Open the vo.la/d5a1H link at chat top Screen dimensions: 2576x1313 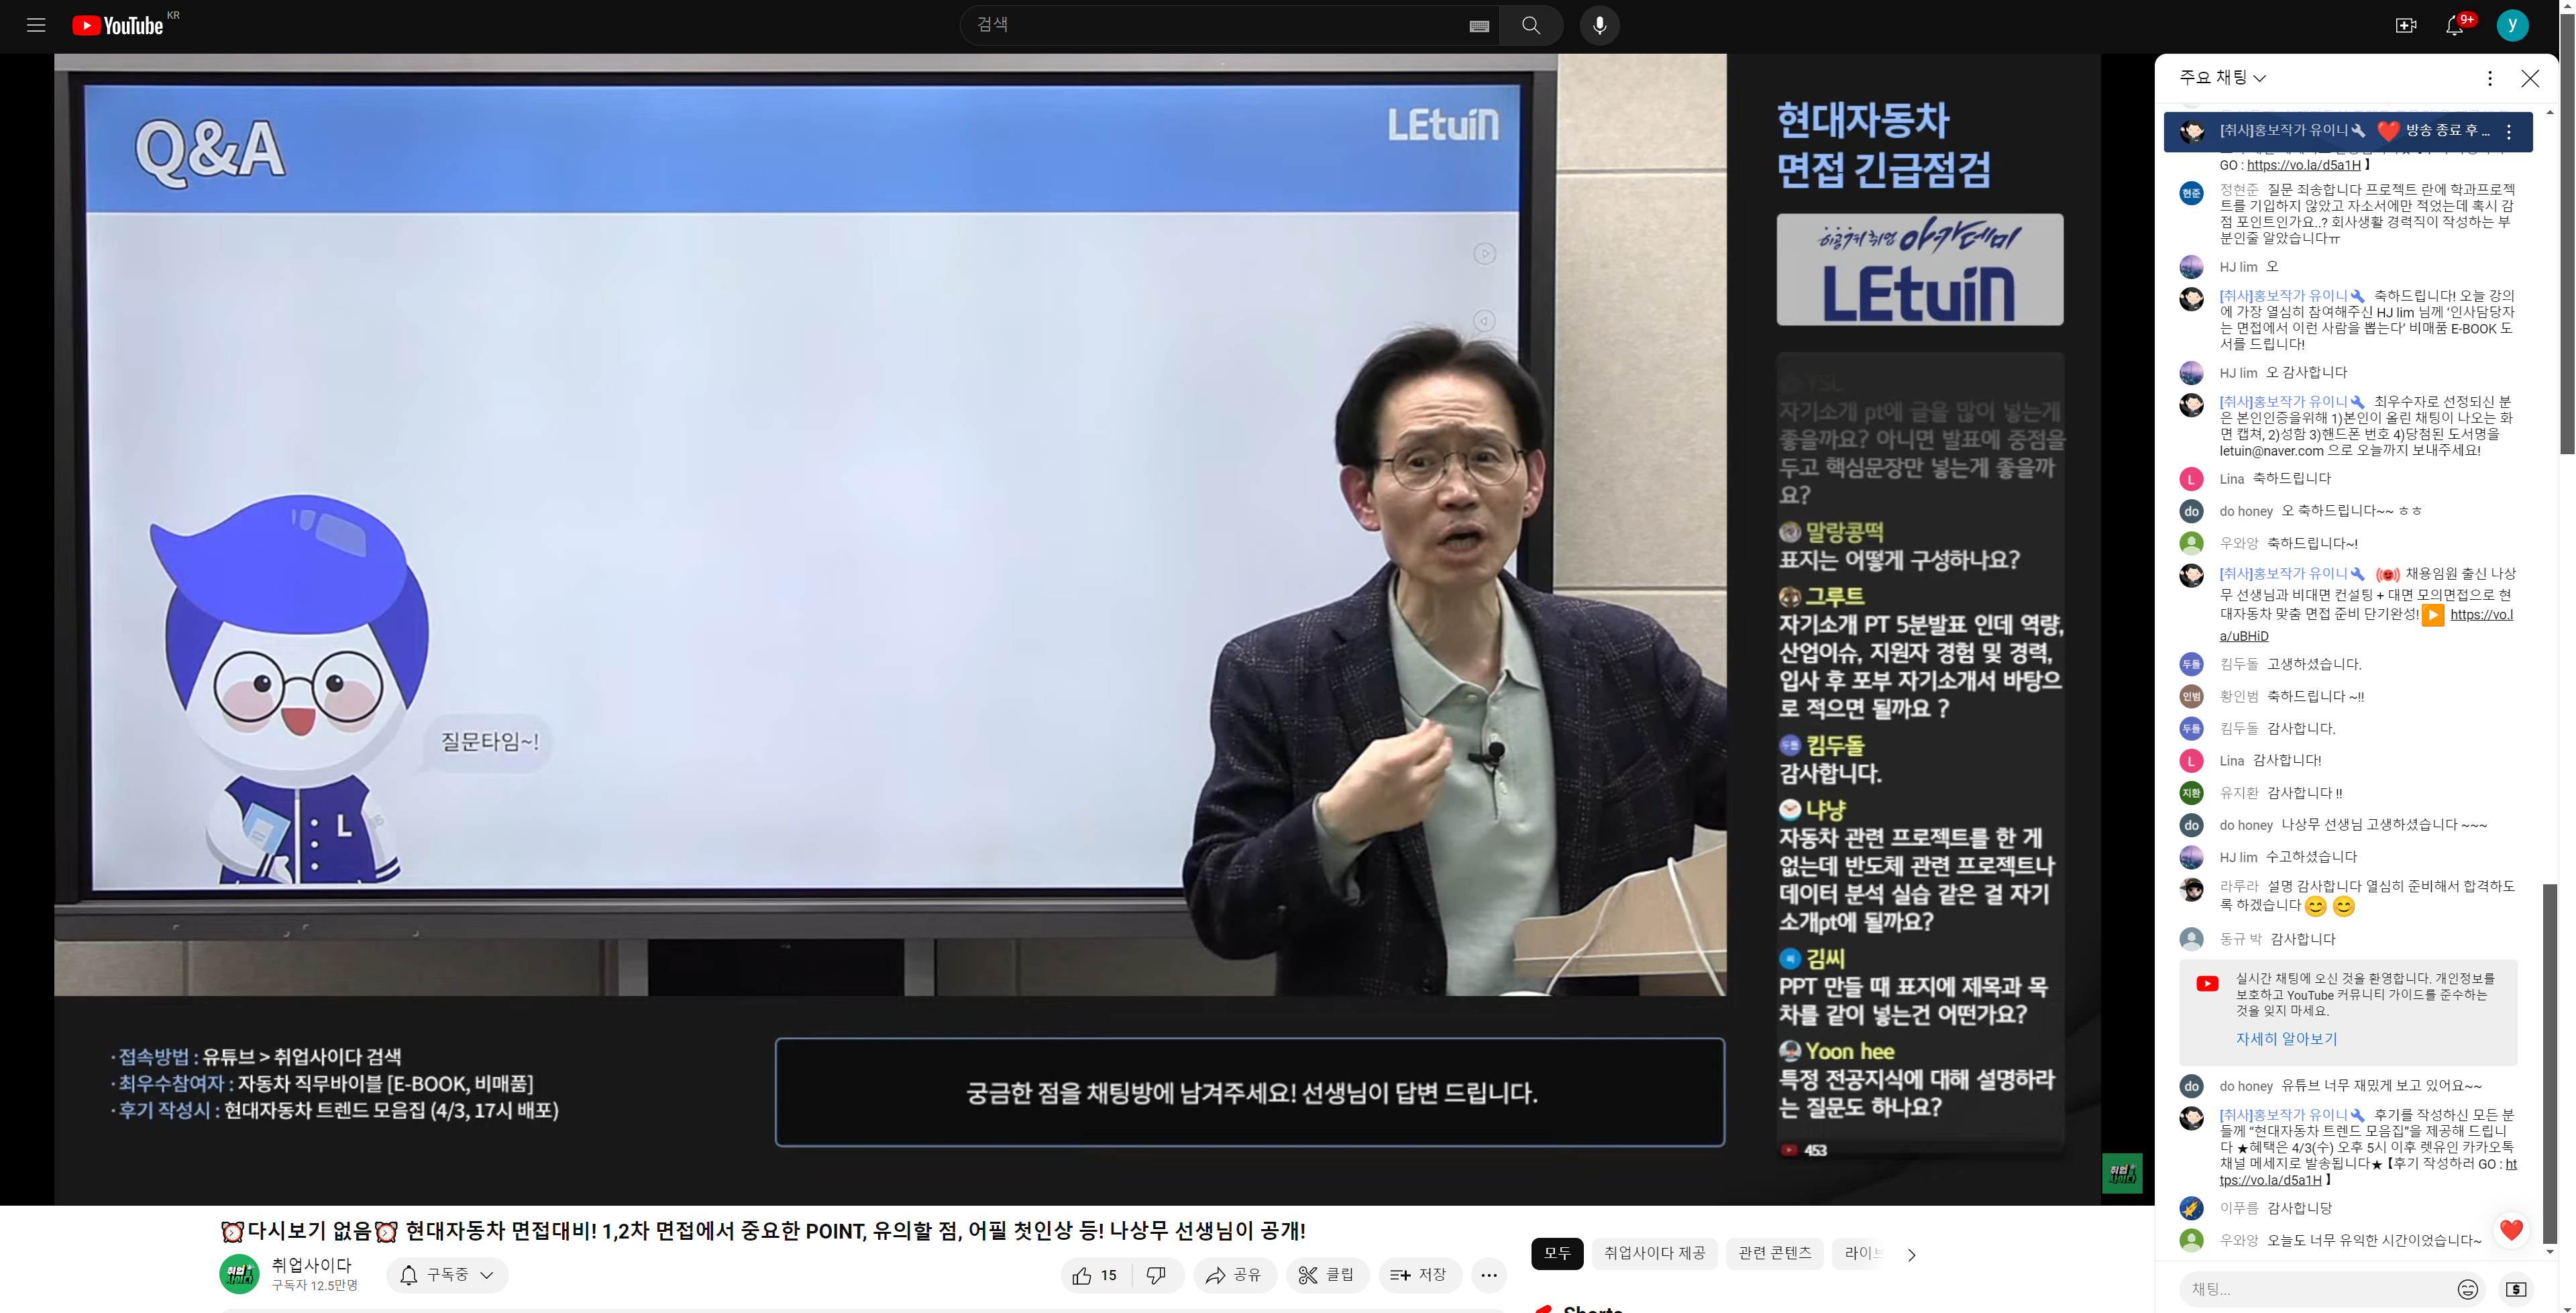(2303, 165)
